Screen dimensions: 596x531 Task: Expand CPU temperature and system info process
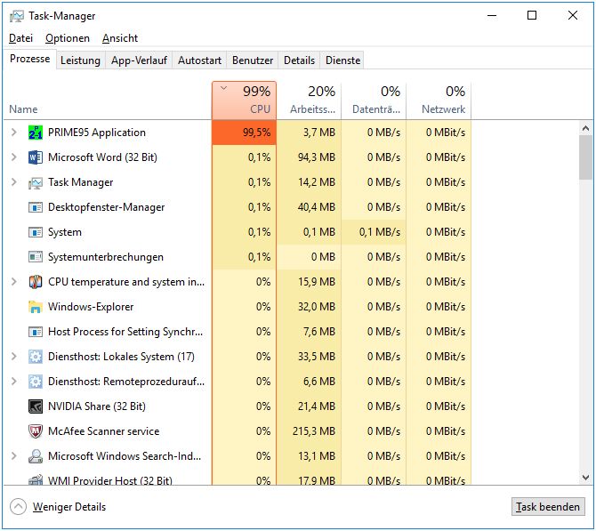tap(14, 282)
